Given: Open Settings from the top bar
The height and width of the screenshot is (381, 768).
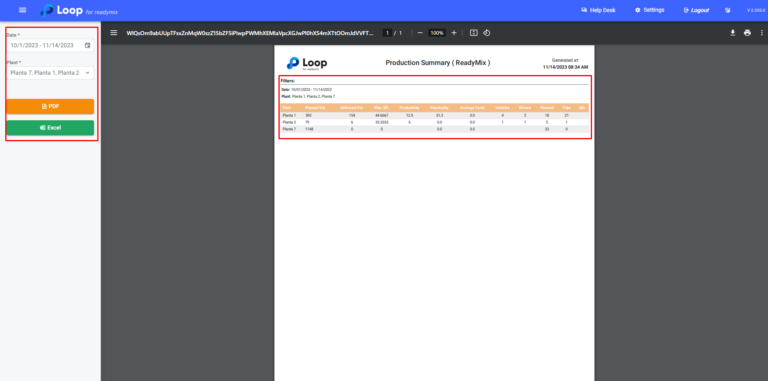Looking at the screenshot, I should [649, 10].
